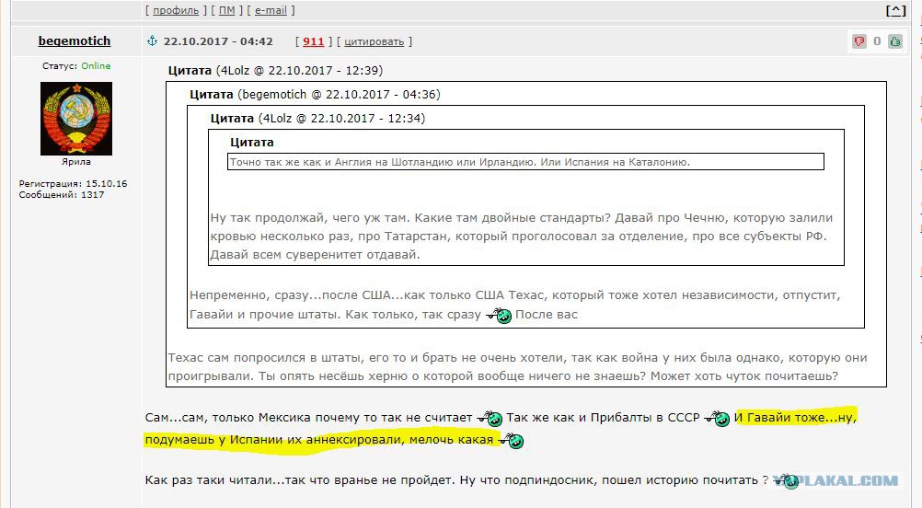The width and height of the screenshot is (922, 508).
Task: Click the smiley before После вас
Action: [x=499, y=315]
